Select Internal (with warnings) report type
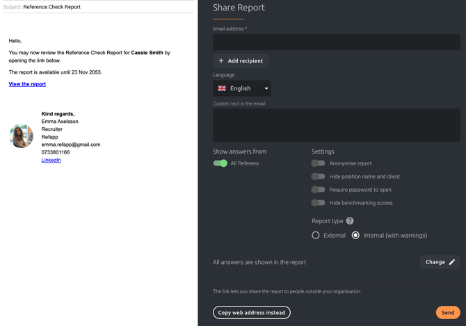Viewport: 466px width, 326px height. pyautogui.click(x=355, y=236)
